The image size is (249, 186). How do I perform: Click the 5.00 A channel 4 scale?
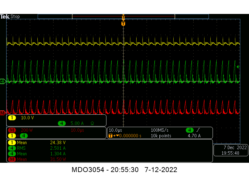click(77, 123)
